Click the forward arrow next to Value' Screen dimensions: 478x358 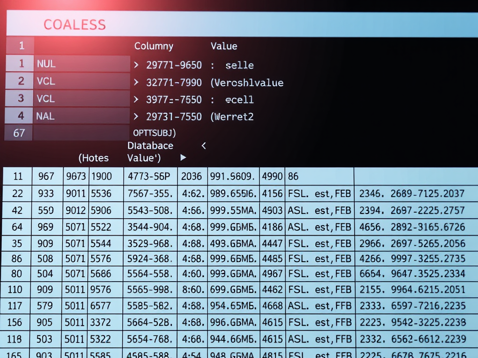[x=183, y=158]
